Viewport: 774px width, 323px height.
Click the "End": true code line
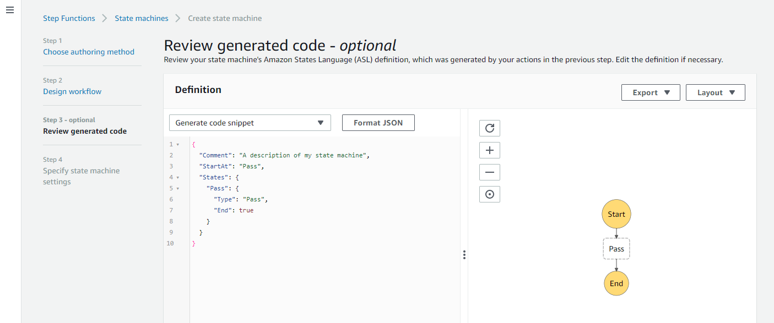234,210
